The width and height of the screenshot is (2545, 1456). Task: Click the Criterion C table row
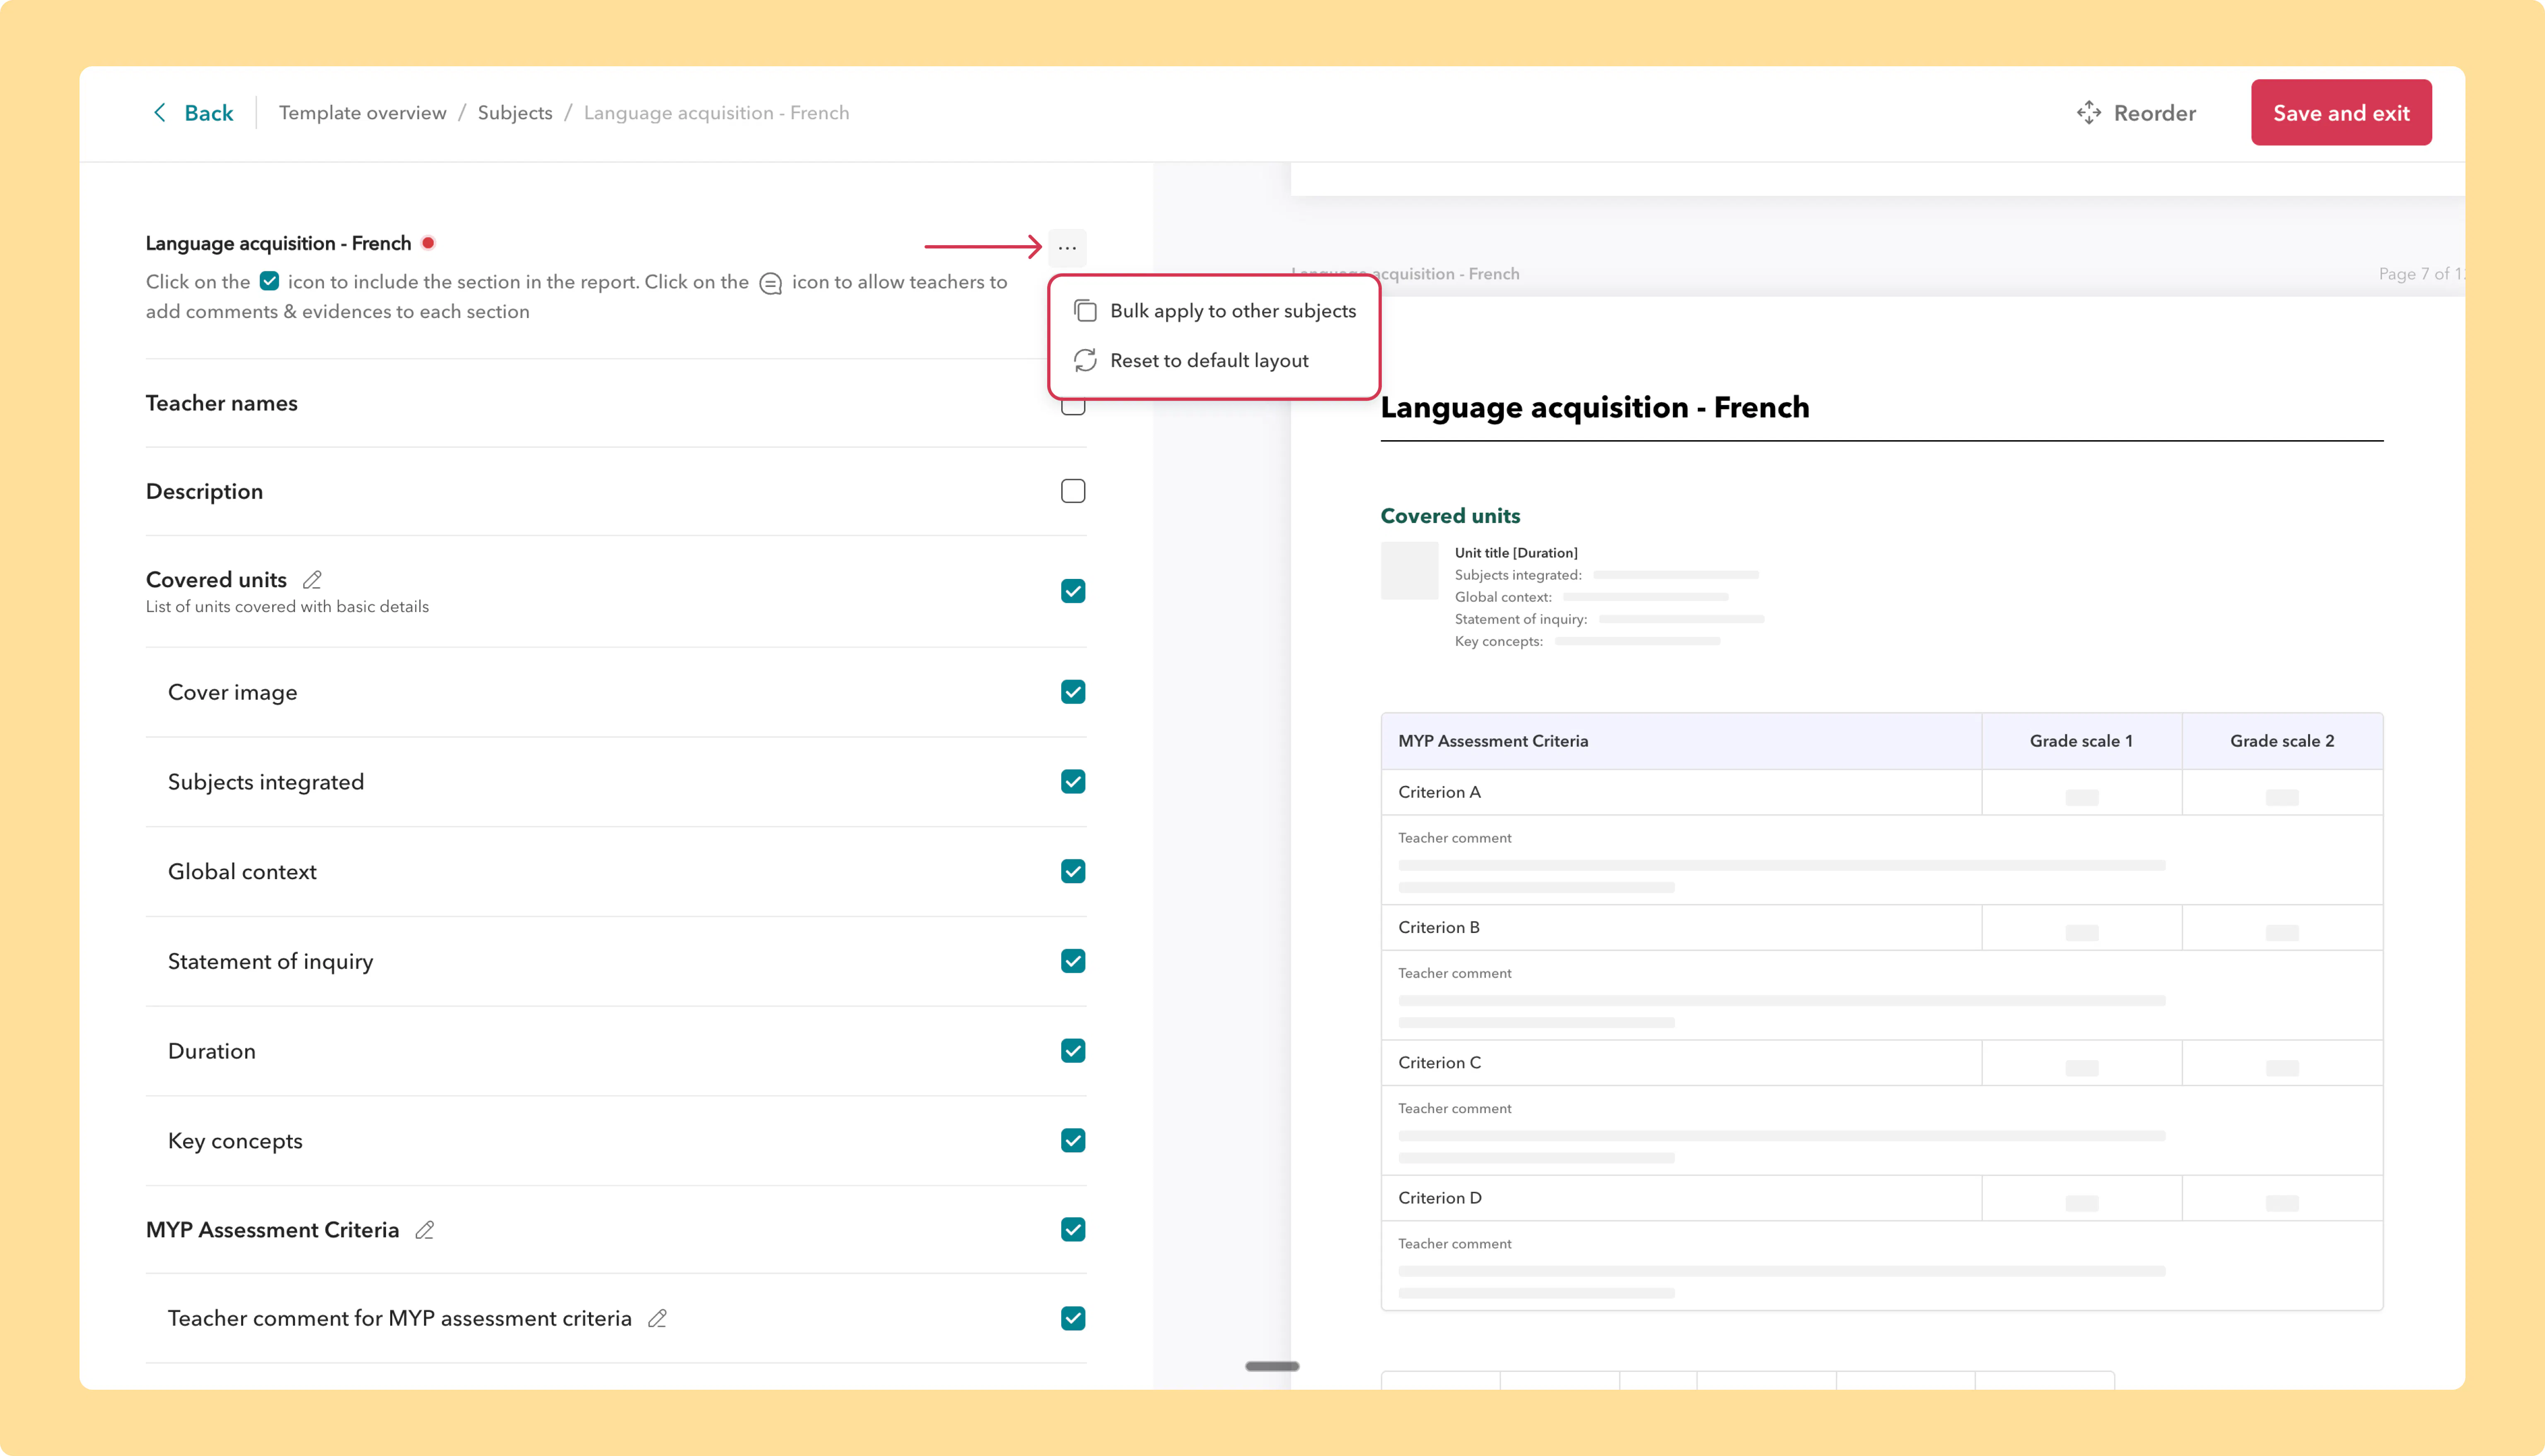click(1882, 1063)
